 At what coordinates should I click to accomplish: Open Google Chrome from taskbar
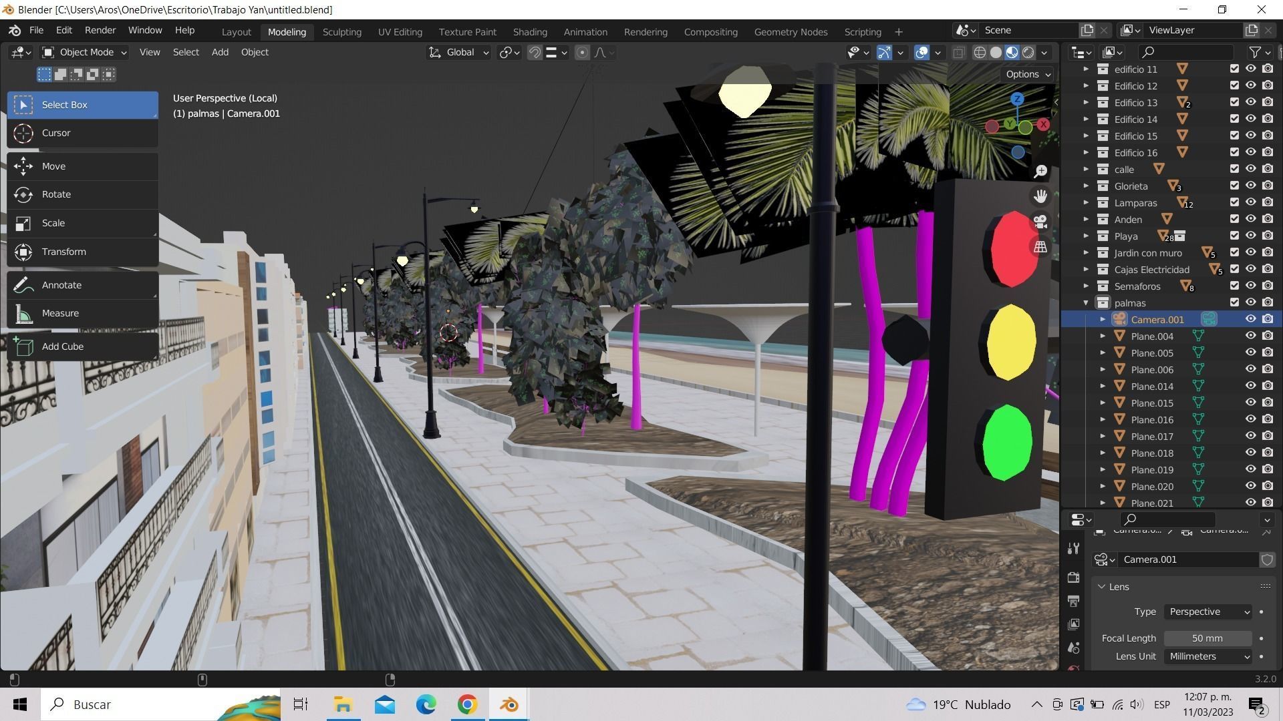pos(467,704)
